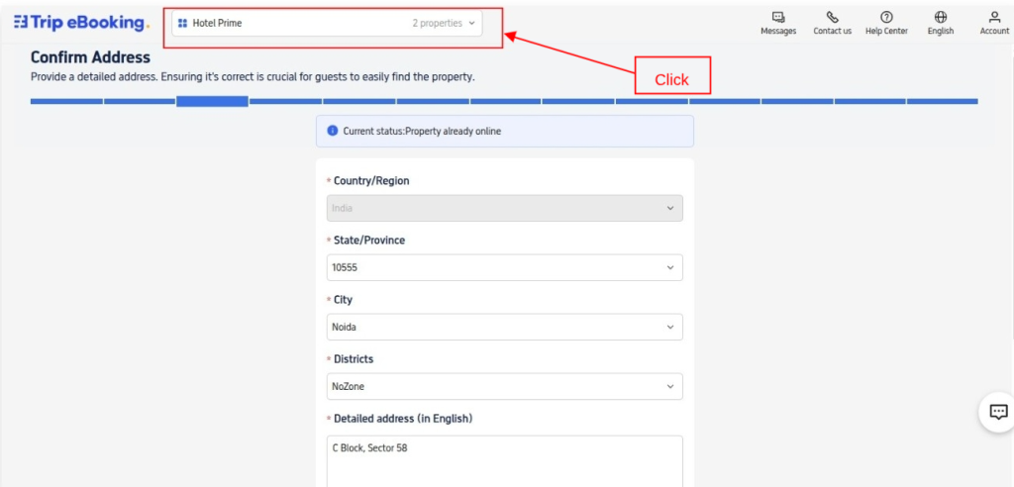Open the State/Province dropdown

tap(504, 267)
